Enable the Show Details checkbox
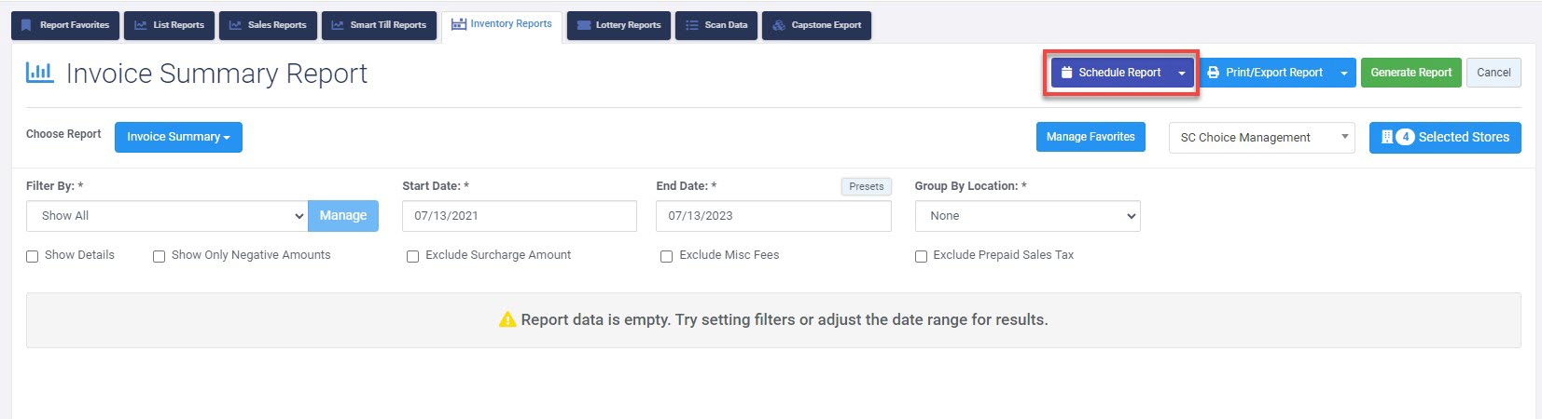The height and width of the screenshot is (419, 1542). coord(33,256)
